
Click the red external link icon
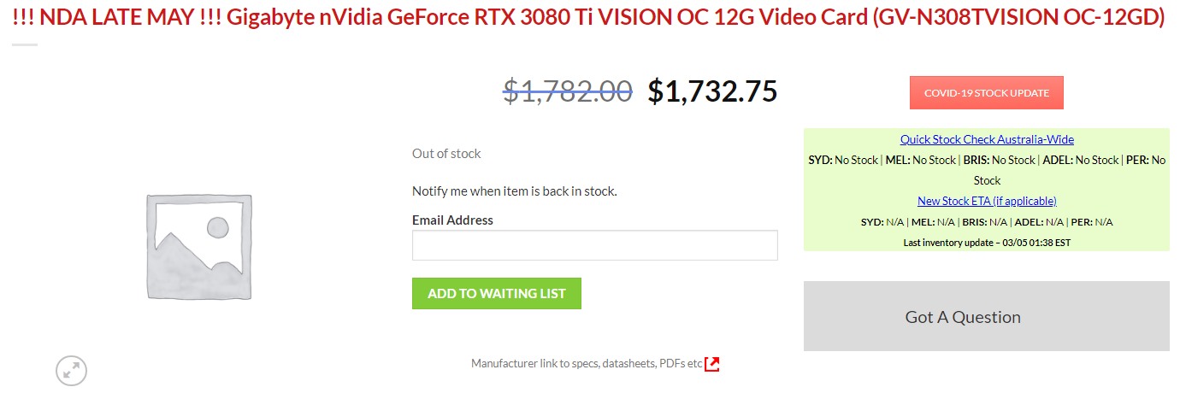[x=712, y=364]
